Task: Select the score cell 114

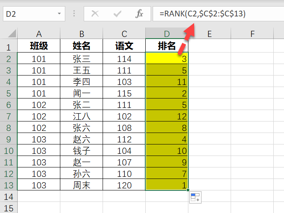Action: click(124, 59)
